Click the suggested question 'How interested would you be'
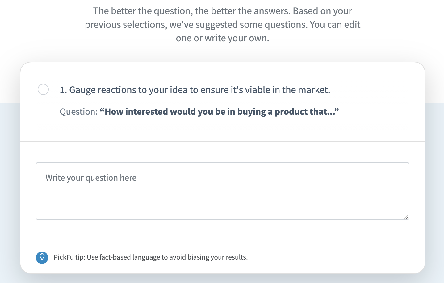444x283 pixels. pyautogui.click(x=219, y=111)
